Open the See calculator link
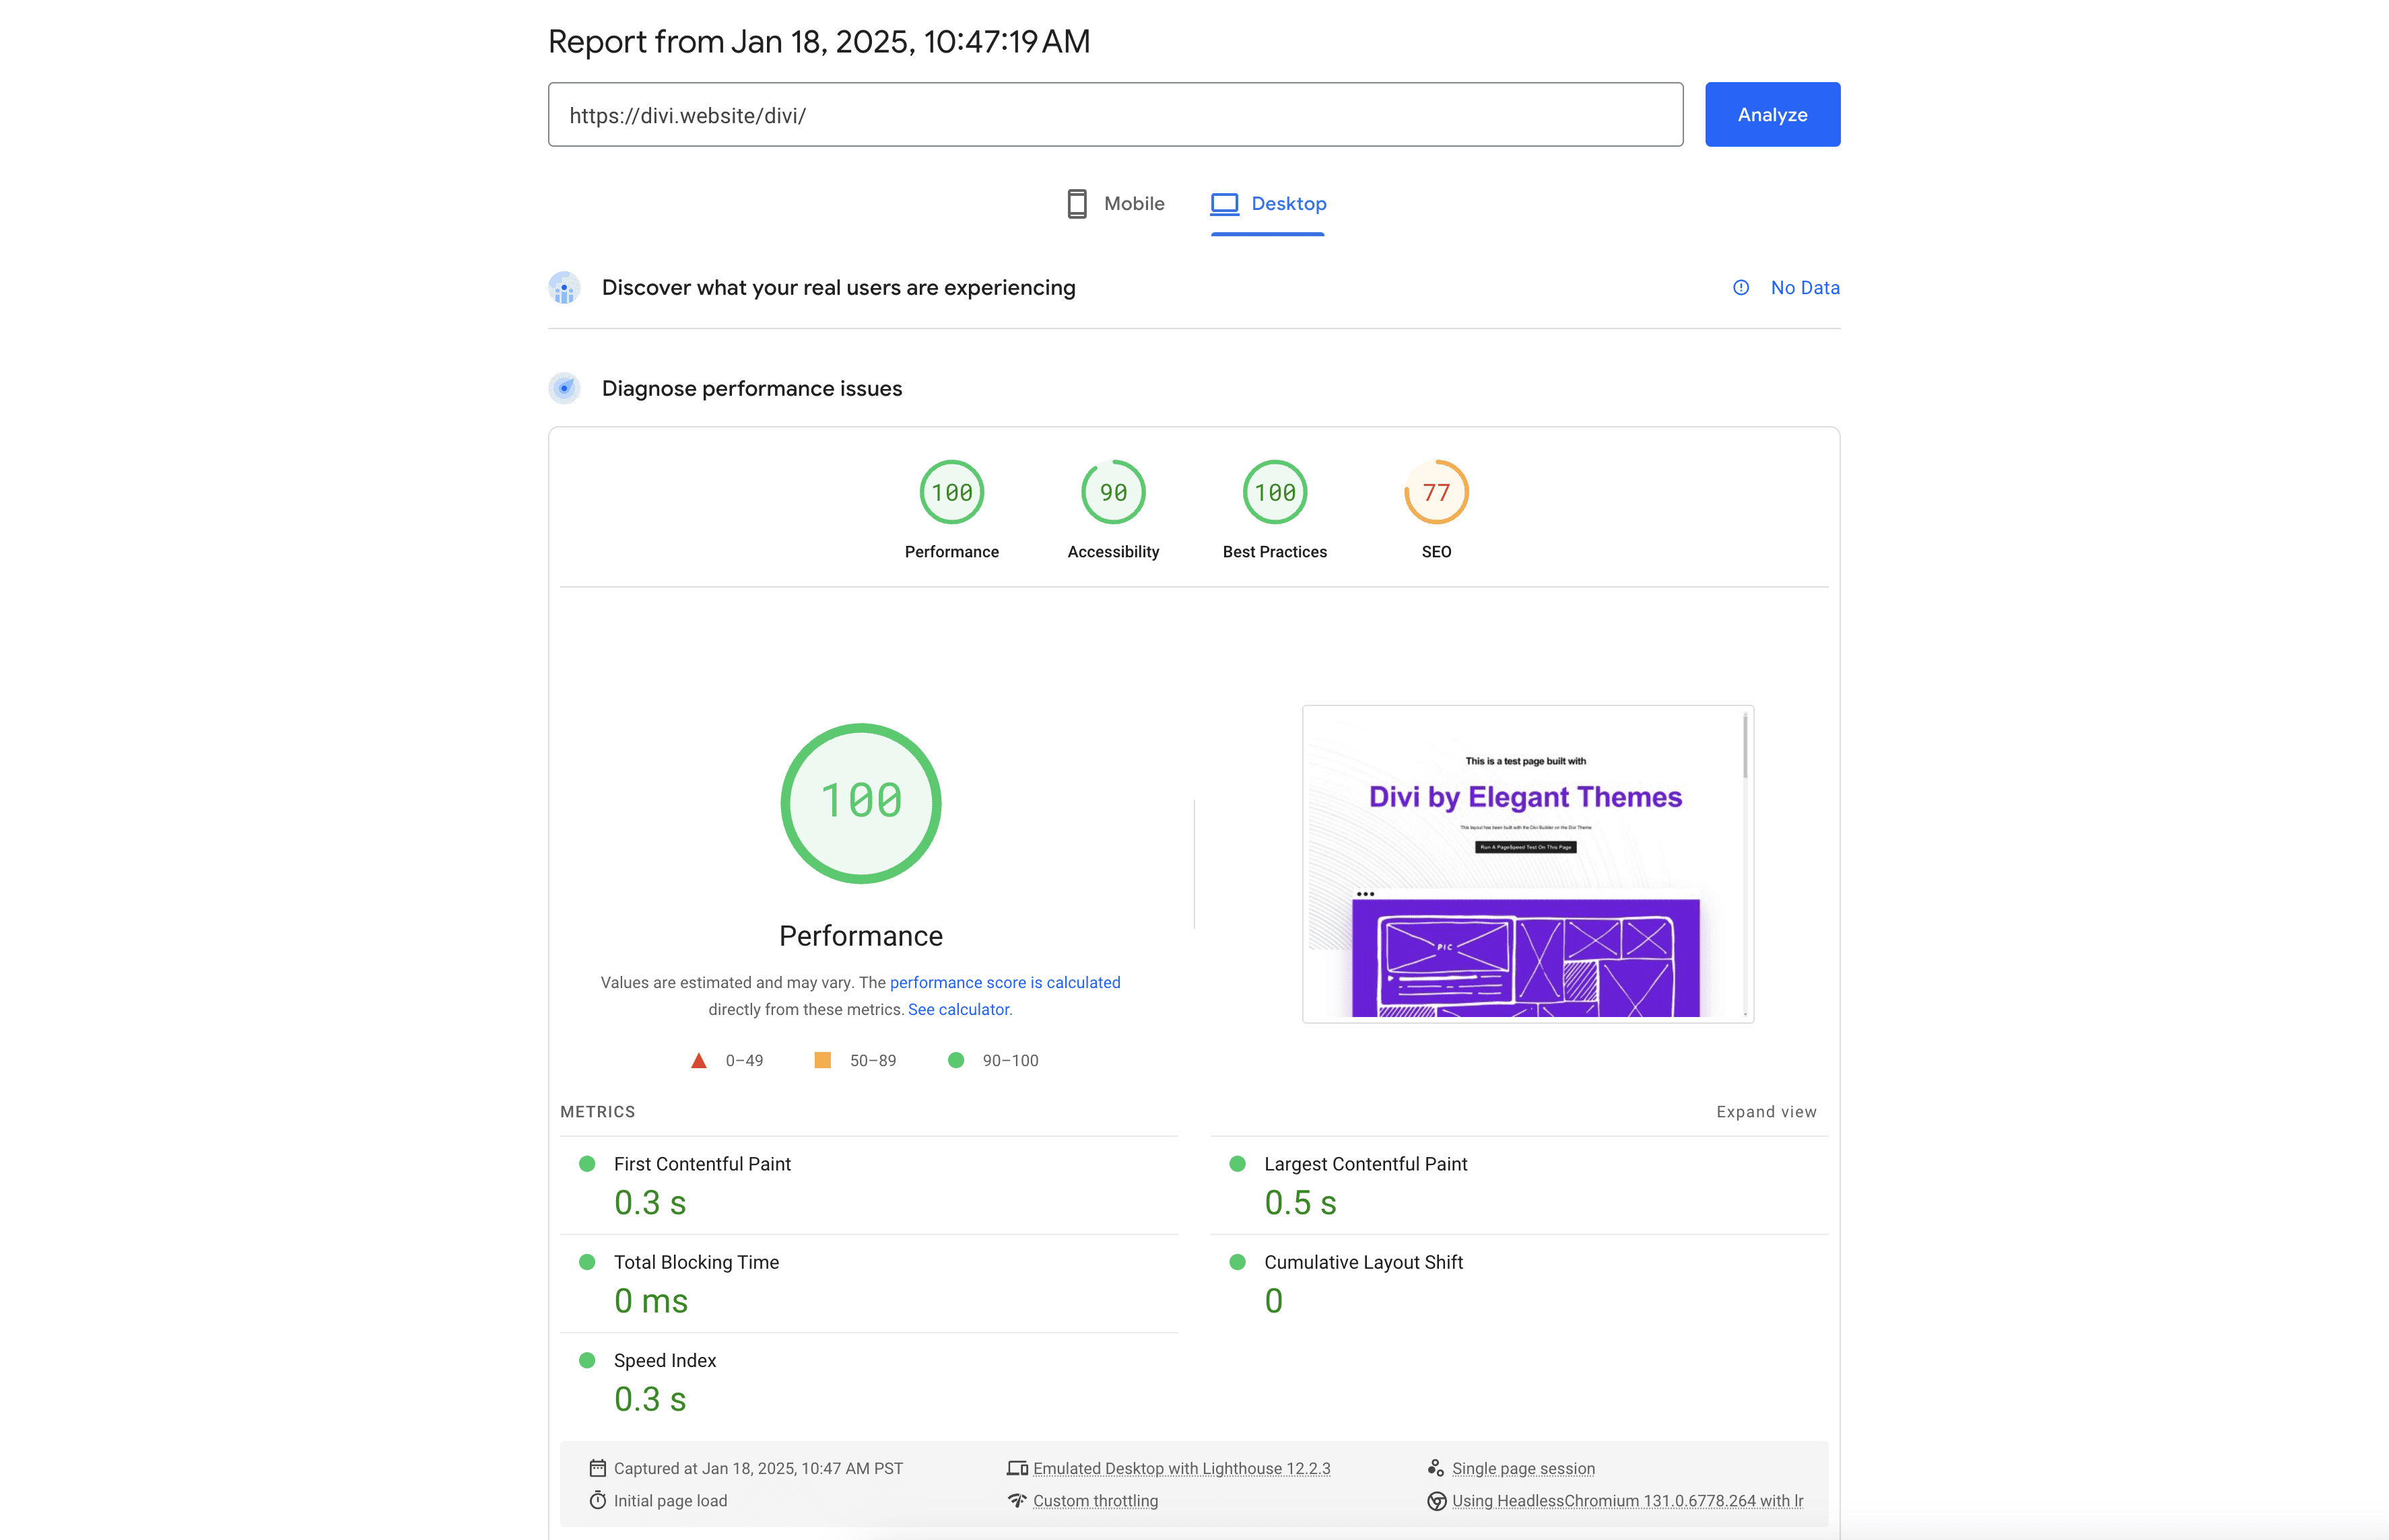The height and width of the screenshot is (1540, 2389). 960,1010
